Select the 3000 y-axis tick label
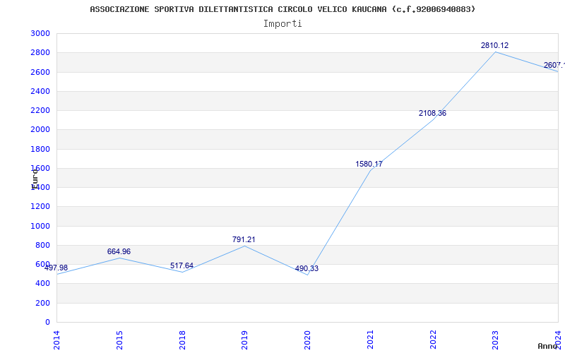 coord(40,33)
